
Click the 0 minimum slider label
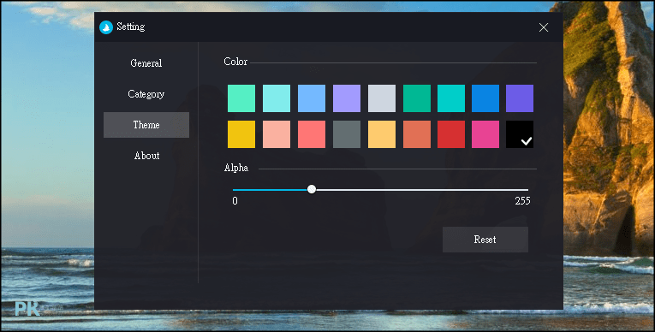pos(235,201)
